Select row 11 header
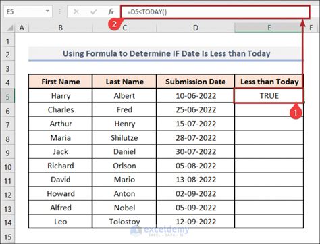This screenshot has height=244, width=320. coord(8,180)
